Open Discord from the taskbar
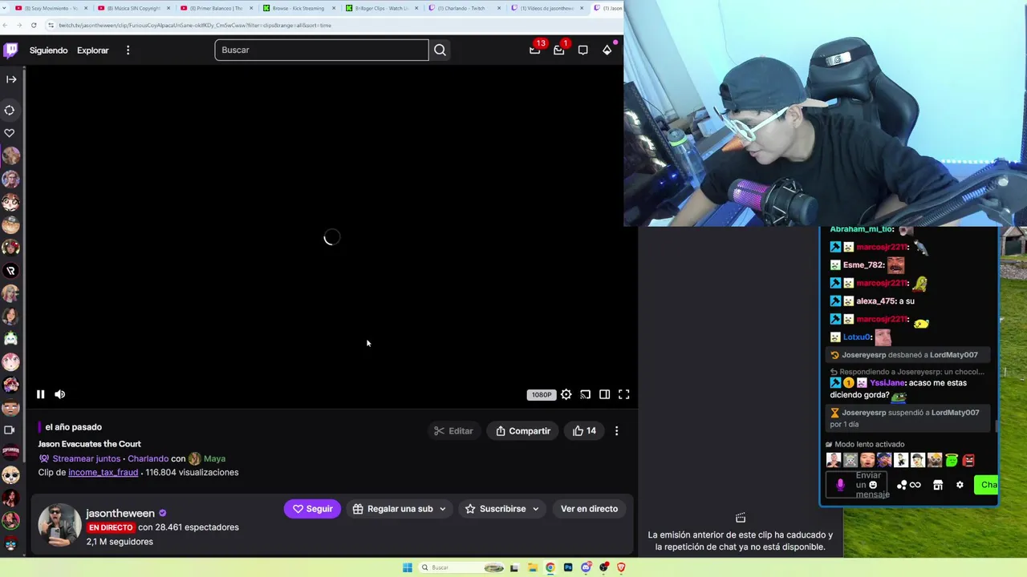 [x=586, y=567]
